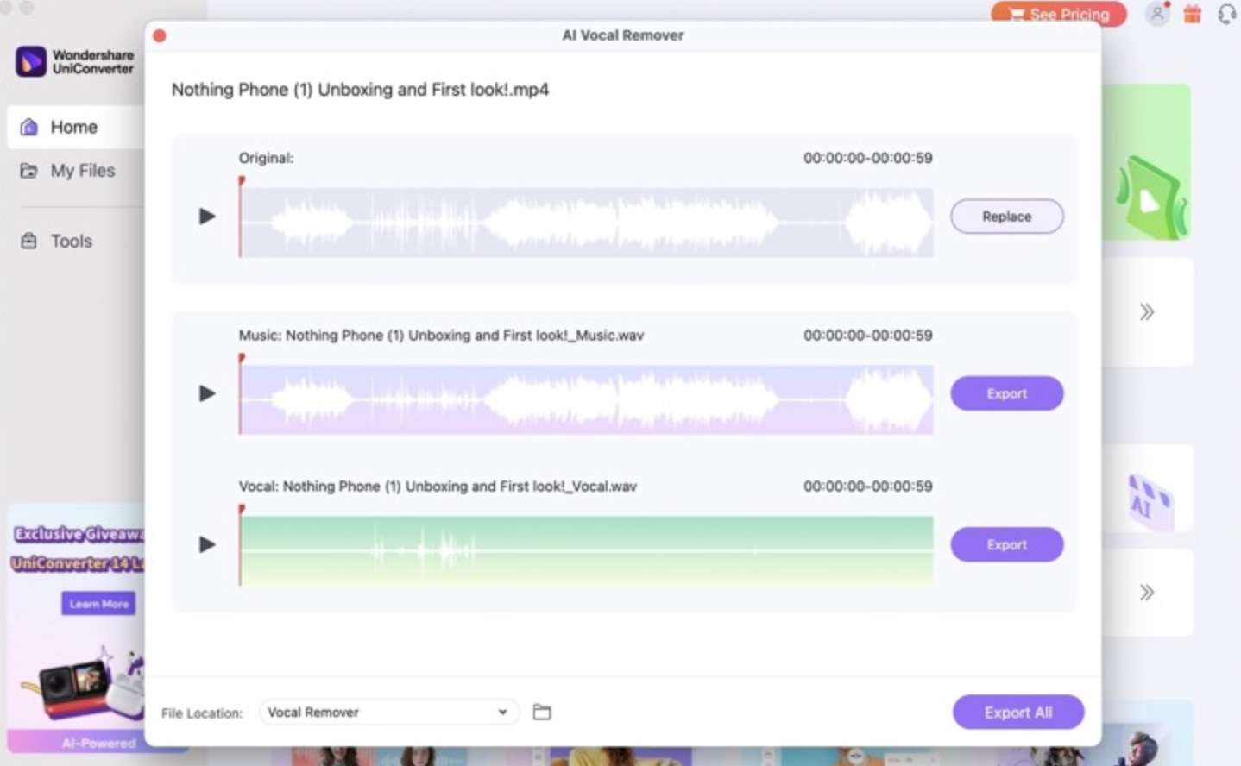Click the Vocal file name label

click(438, 487)
